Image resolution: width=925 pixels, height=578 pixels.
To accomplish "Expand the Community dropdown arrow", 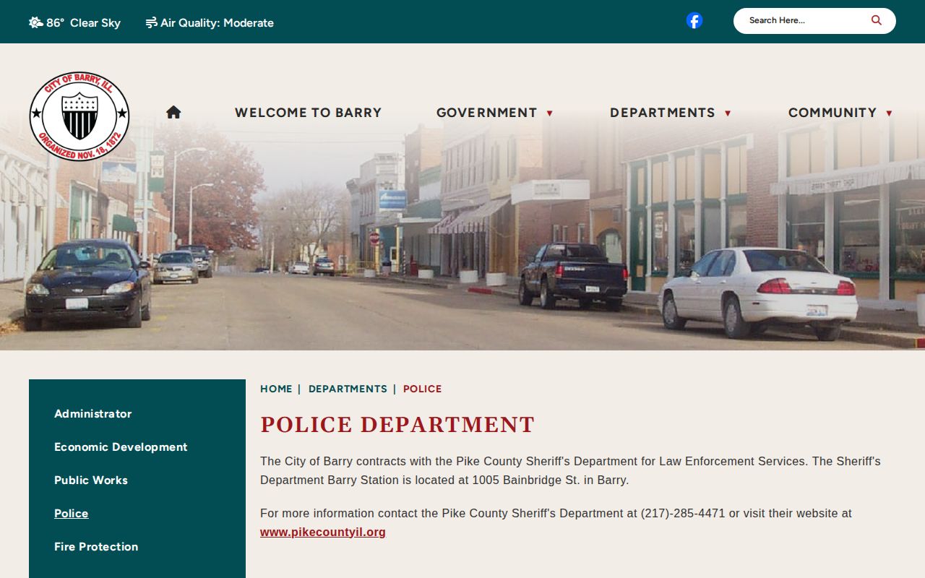I will [889, 113].
